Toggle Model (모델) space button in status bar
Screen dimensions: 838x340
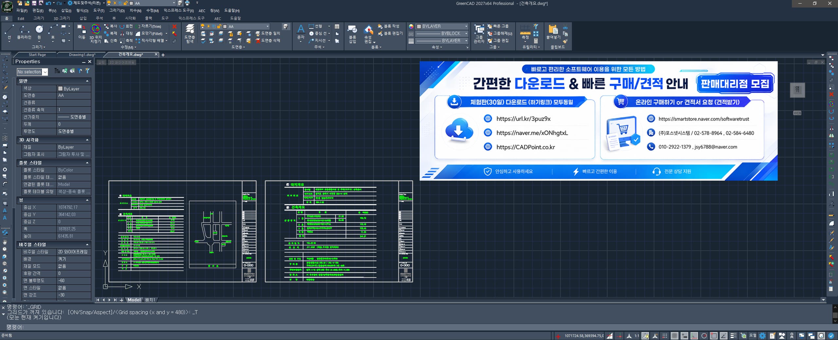click(753, 336)
